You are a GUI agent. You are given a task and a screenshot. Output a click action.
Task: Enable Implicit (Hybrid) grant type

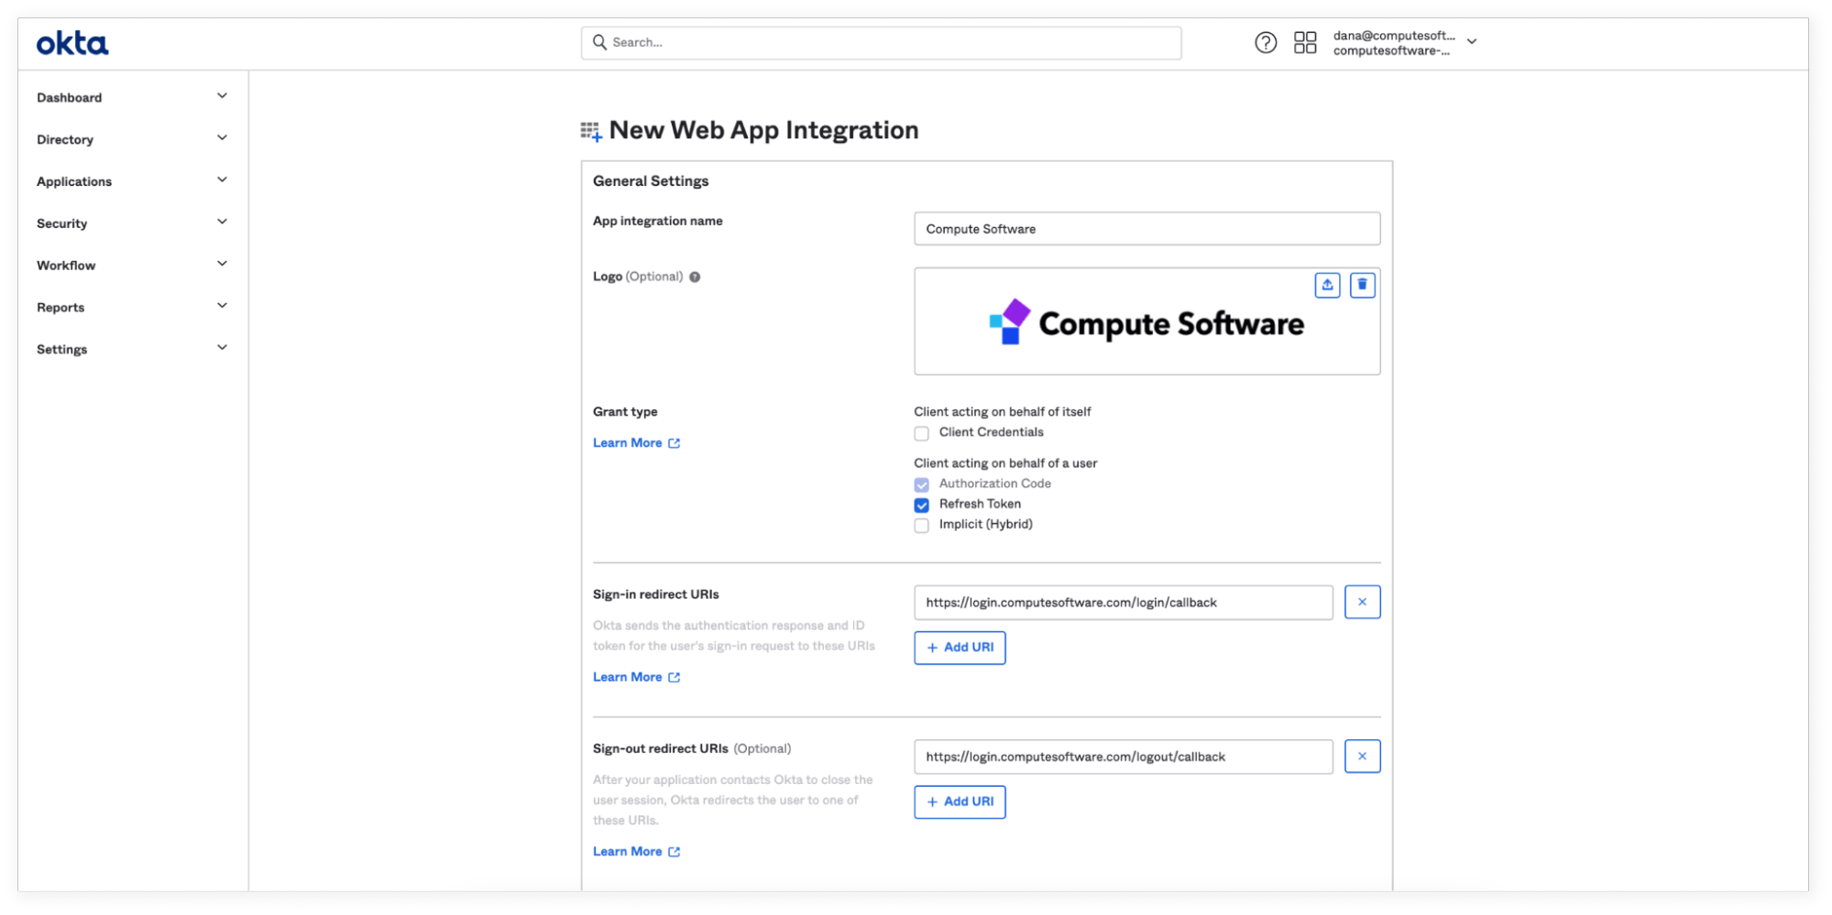[921, 525]
